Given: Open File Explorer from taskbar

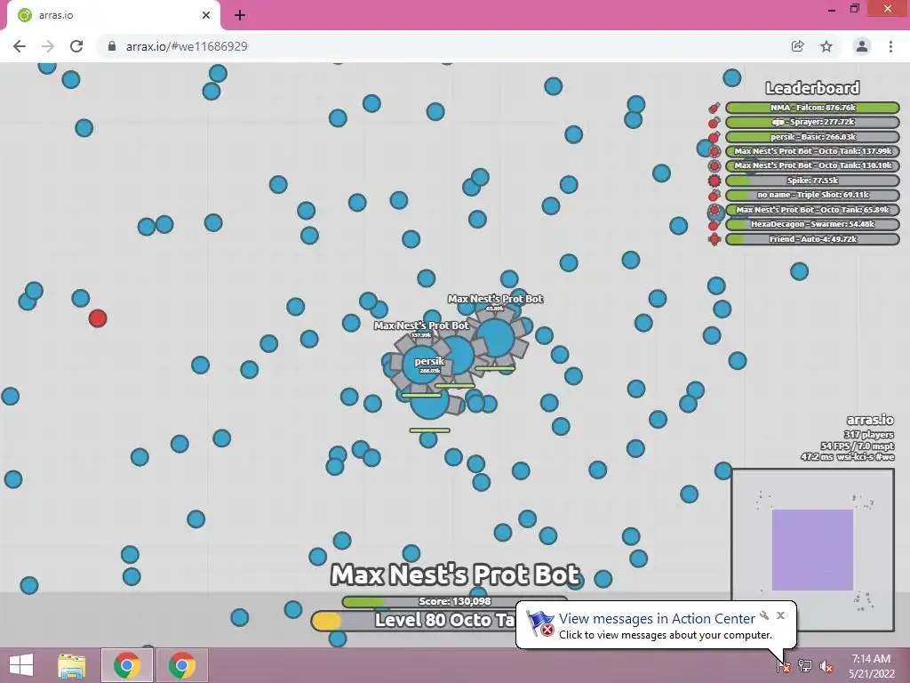Looking at the screenshot, I should [72, 665].
